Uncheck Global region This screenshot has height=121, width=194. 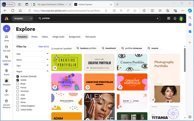point(18,80)
